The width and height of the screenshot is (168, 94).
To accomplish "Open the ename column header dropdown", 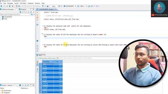I will 52,62.
